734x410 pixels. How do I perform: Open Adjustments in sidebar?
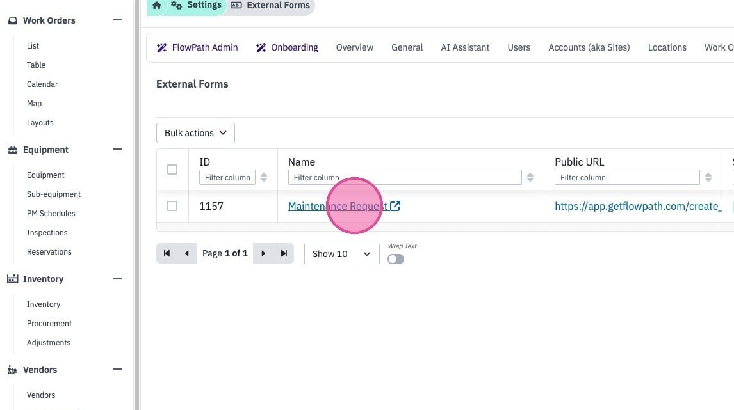49,343
